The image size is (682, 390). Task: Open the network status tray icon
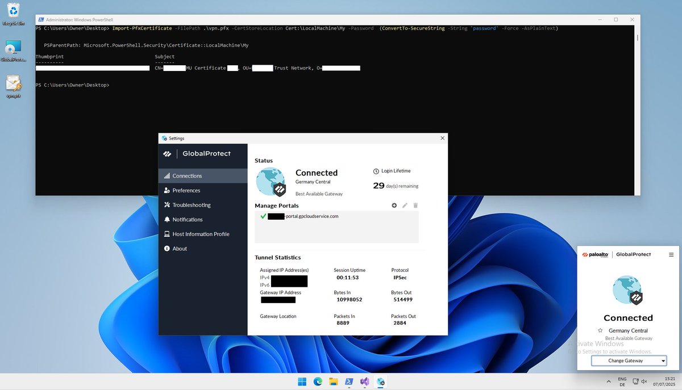click(x=635, y=381)
